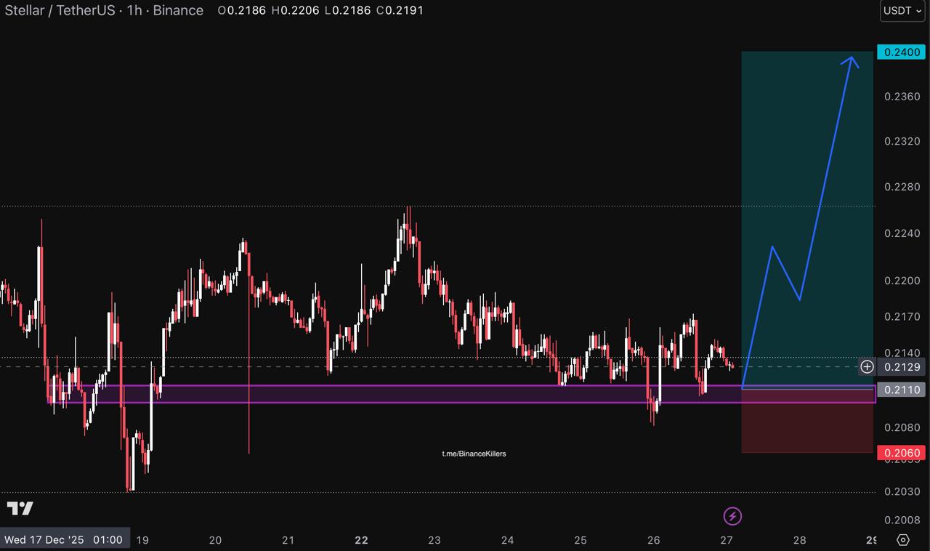Click the plus icon beside 0.2129
930x551 pixels.
click(x=867, y=367)
